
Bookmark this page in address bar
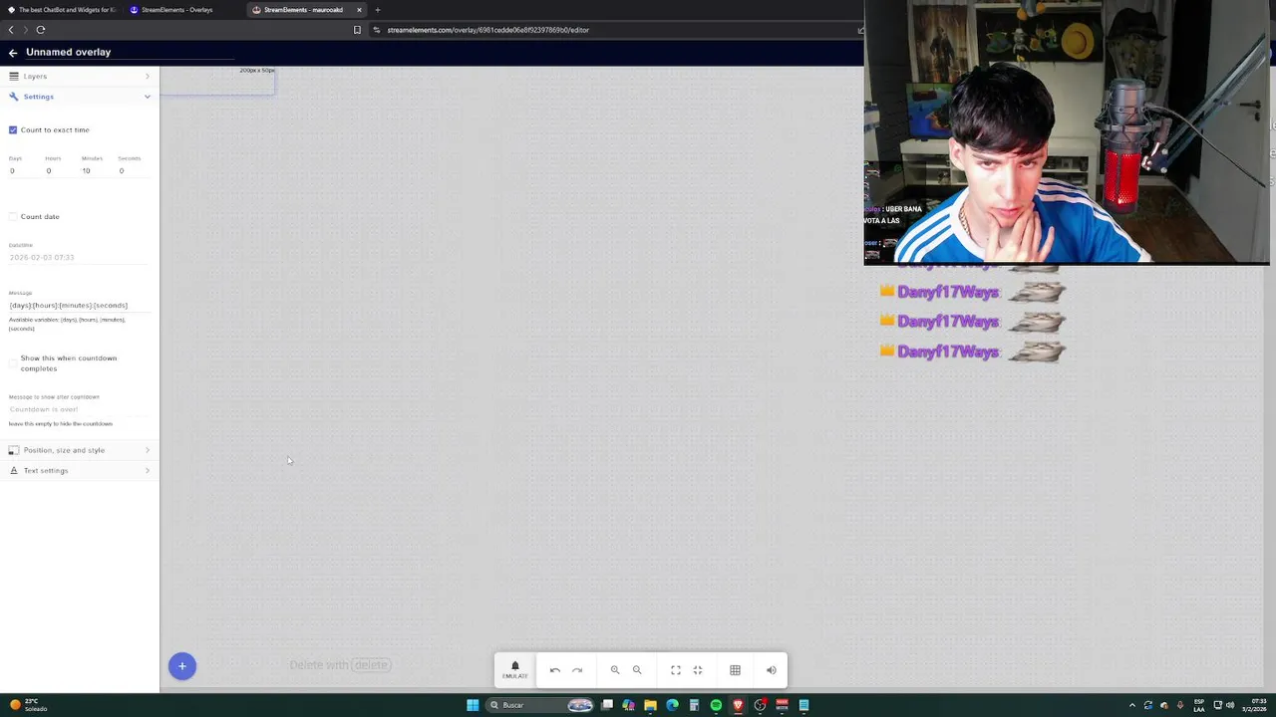click(x=357, y=30)
